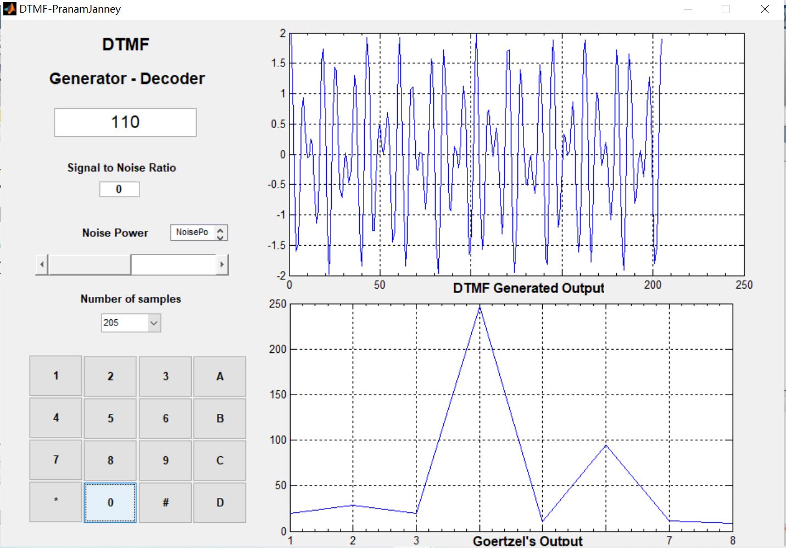Viewport: 786px width, 548px height.
Task: Click the 'Noise Power' label
Action: pos(115,233)
